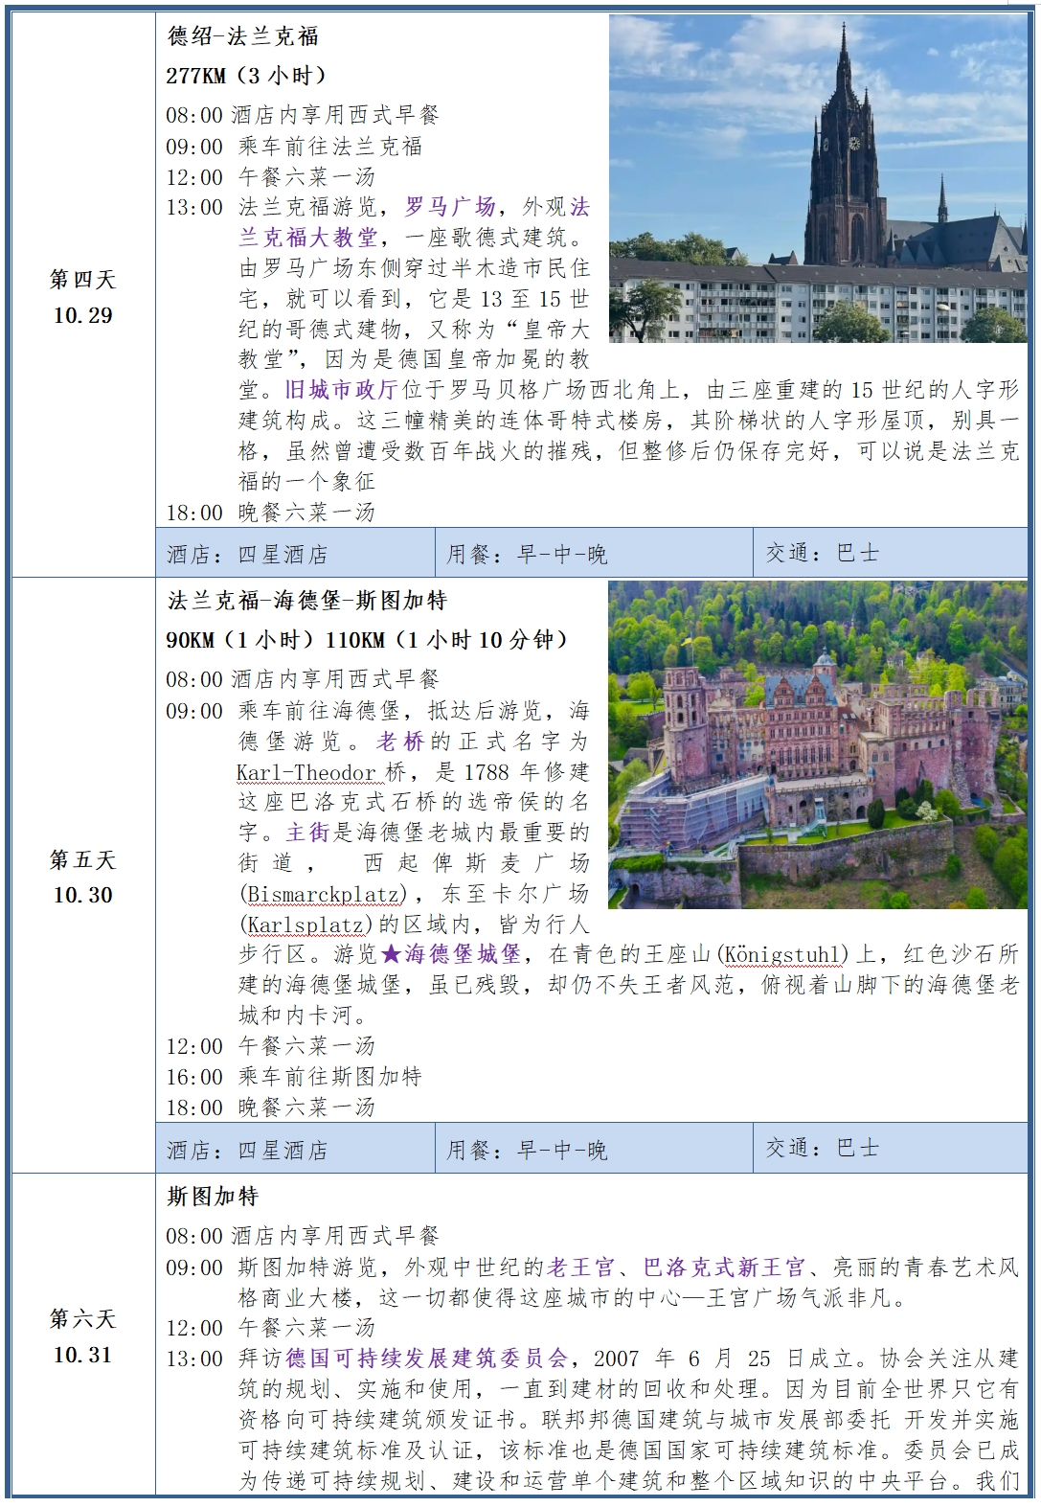Click the underlined word "Karl-Theodor"
The width and height of the screenshot is (1041, 1507).
tap(306, 772)
